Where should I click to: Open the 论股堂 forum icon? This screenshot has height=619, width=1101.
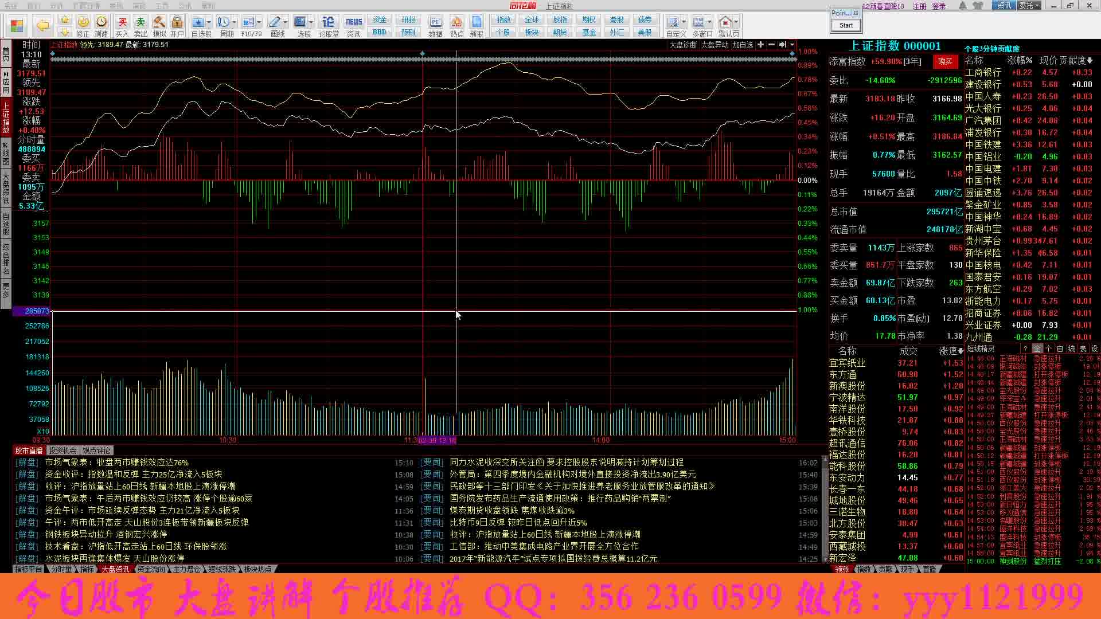328,22
